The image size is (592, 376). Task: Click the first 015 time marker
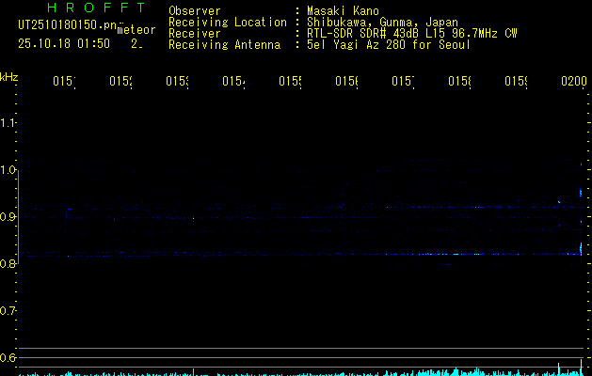click(x=63, y=83)
